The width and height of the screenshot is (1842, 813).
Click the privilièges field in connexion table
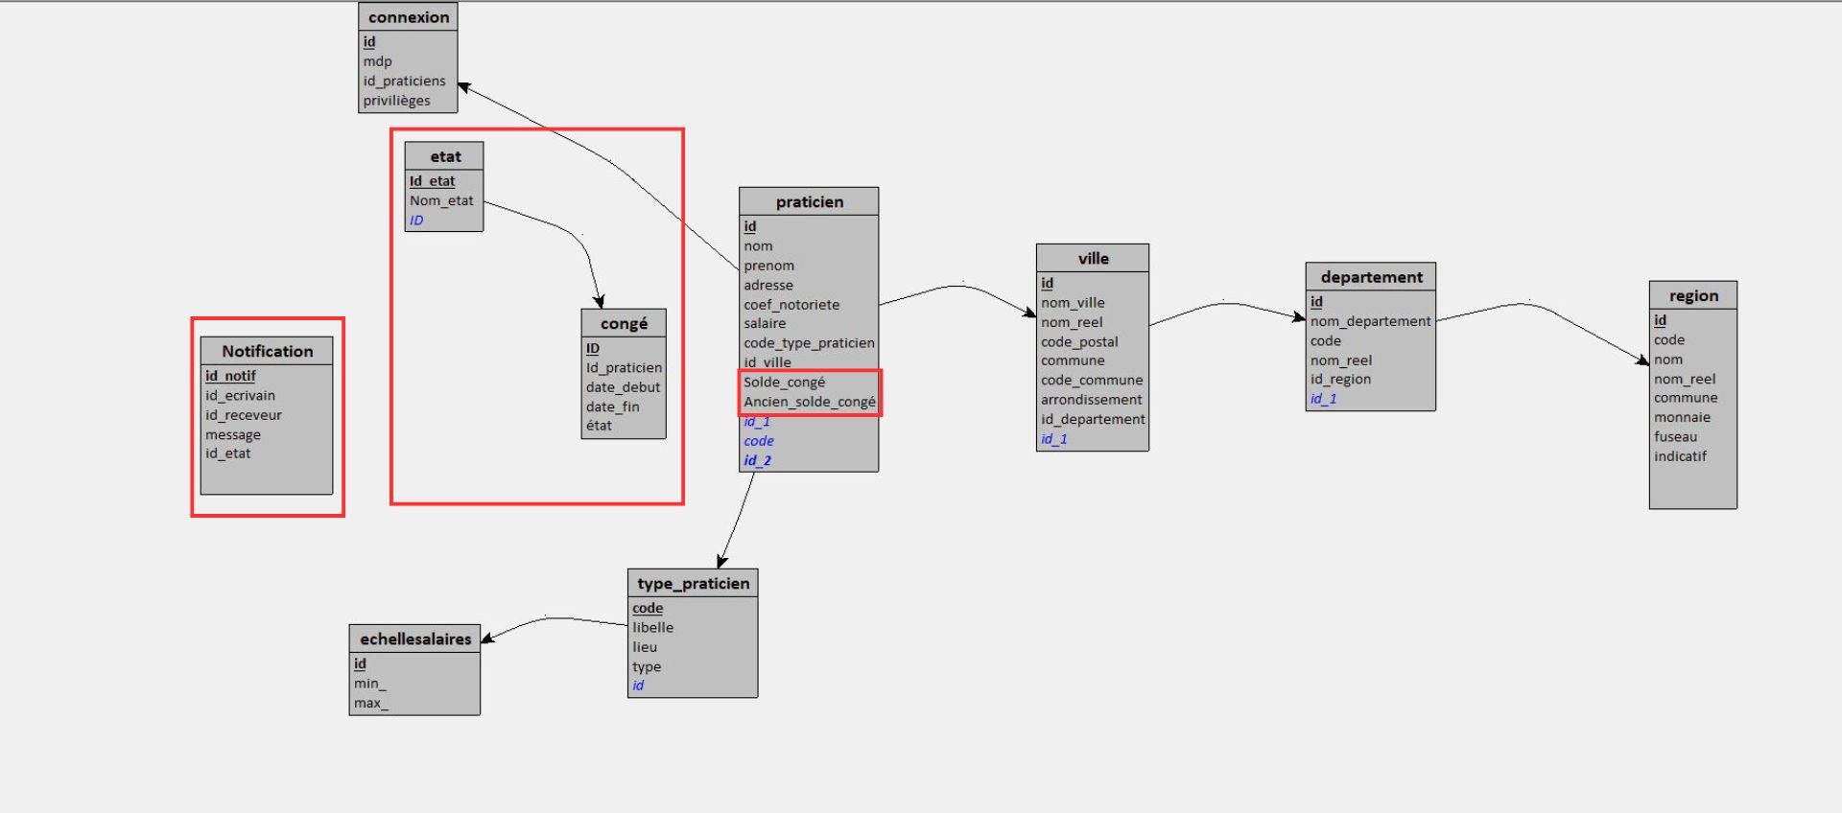point(396,101)
